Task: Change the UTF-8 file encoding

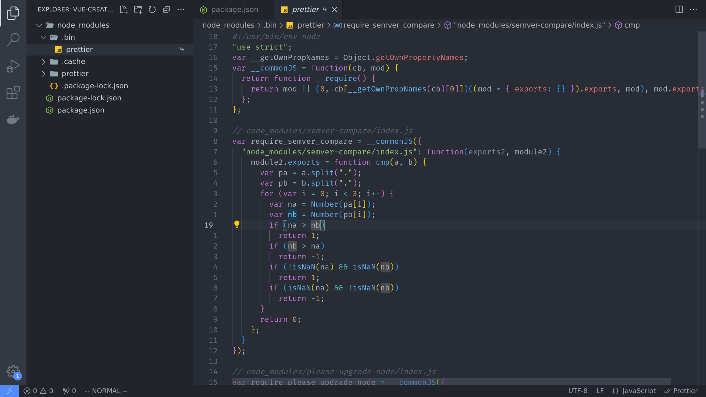Action: 578,391
